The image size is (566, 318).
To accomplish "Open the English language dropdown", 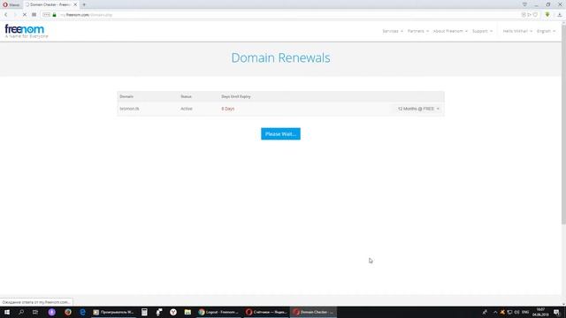I will [x=546, y=32].
